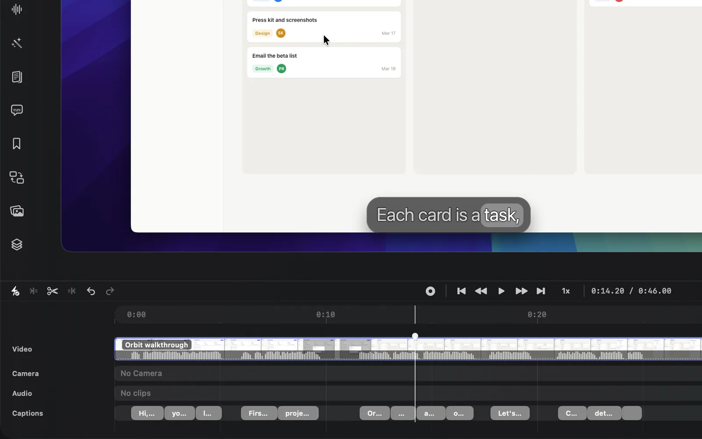Screen dimensions: 702x439
Task: Open the bookmark markers panel
Action: pos(17,144)
